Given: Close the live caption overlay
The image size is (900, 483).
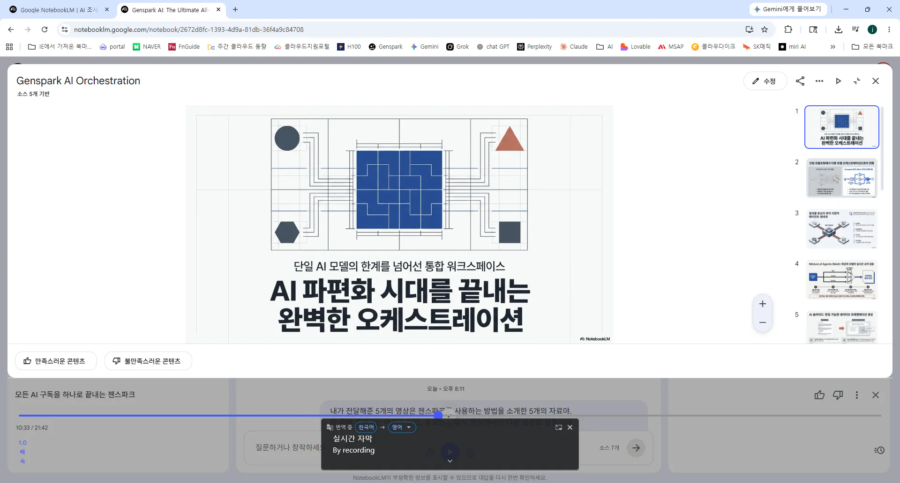Looking at the screenshot, I should pyautogui.click(x=570, y=427).
